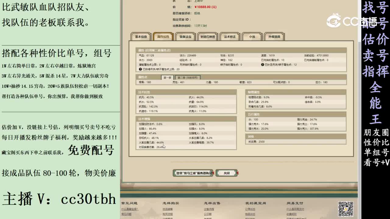Click help icon beside 已补足月饼/粽子属性点
The width and height of the screenshot is (390, 219).
262,64
